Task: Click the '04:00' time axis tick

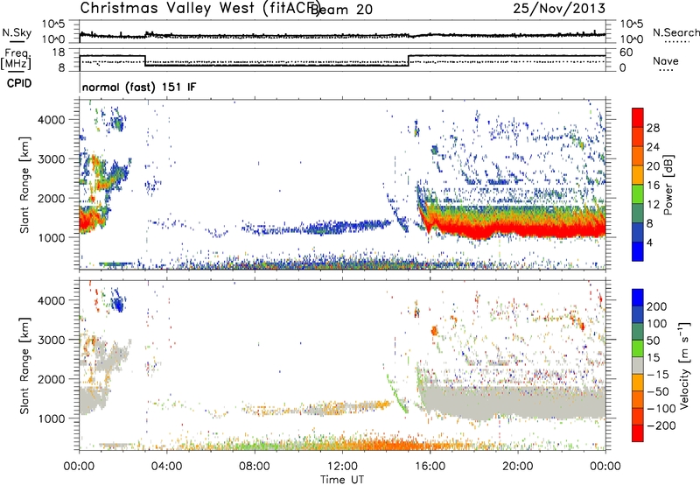Action: point(167,467)
